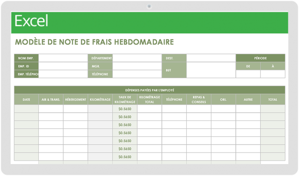Image resolution: width=299 pixels, height=176 pixels.
Task: Select the period À date cell
Action: coord(273,74)
